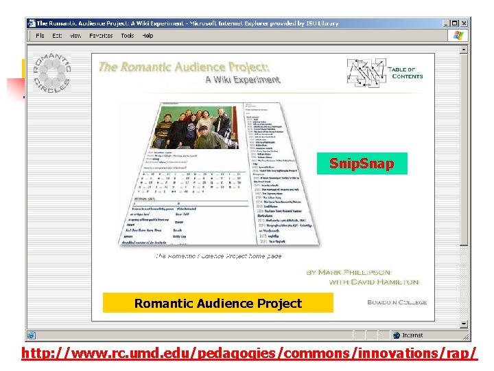Open the Edit menu
494x371 pixels.
(x=57, y=36)
